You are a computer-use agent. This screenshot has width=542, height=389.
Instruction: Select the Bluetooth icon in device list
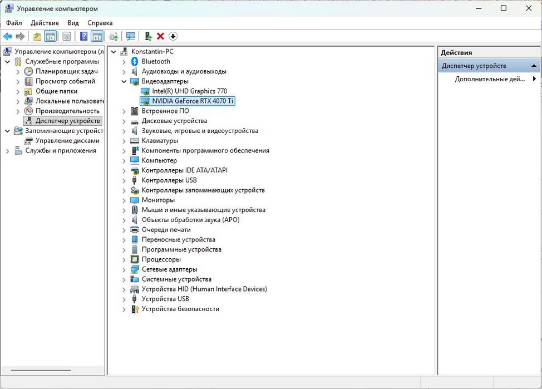(x=135, y=62)
